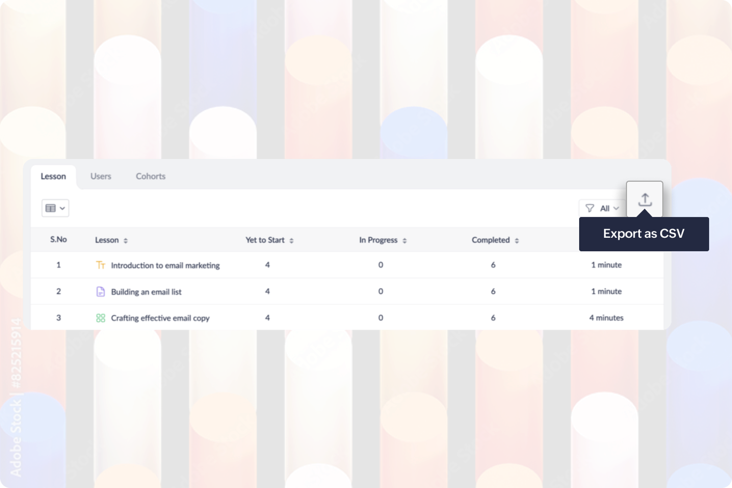Click the sort arrows next to Lesson column

tap(125, 240)
